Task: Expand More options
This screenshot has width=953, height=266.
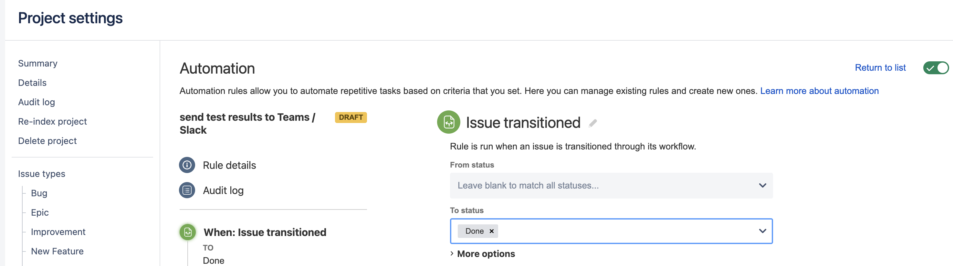Action: pyautogui.click(x=482, y=254)
